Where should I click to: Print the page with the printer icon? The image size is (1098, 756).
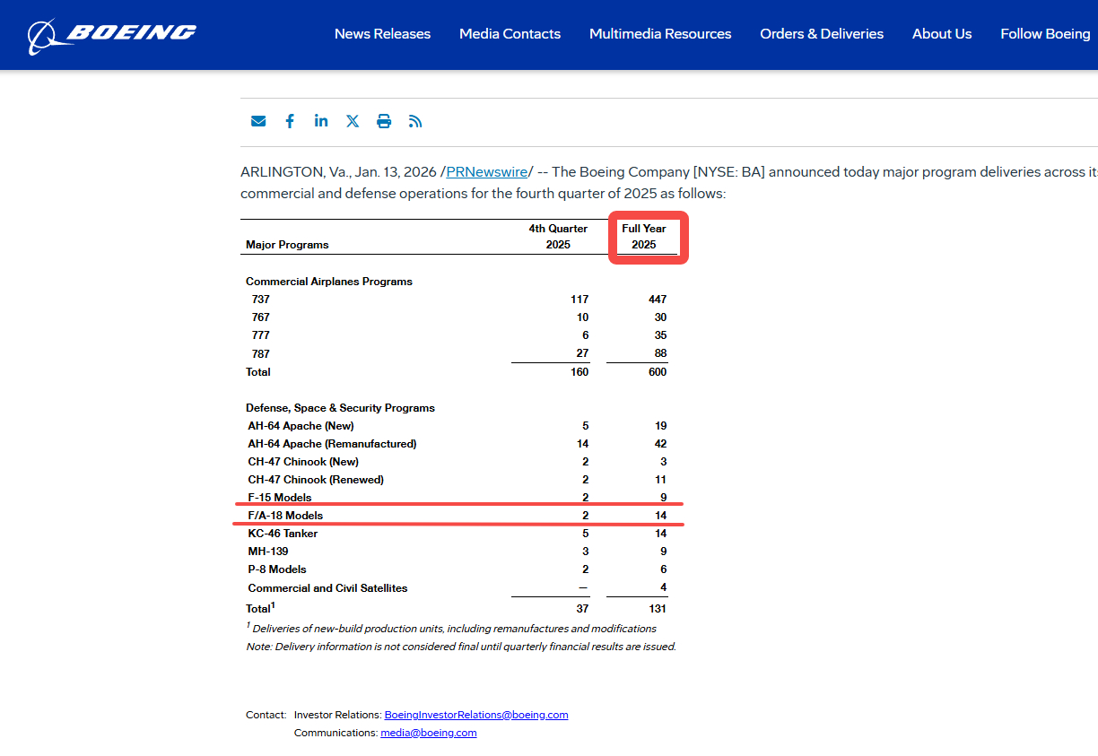(x=384, y=121)
